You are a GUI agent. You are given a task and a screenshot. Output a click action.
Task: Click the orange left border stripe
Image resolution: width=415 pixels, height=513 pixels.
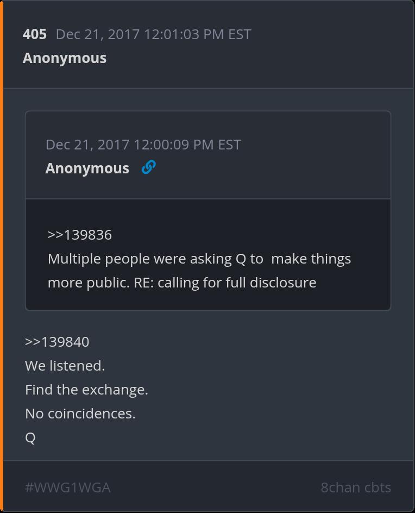[x=2, y=256]
